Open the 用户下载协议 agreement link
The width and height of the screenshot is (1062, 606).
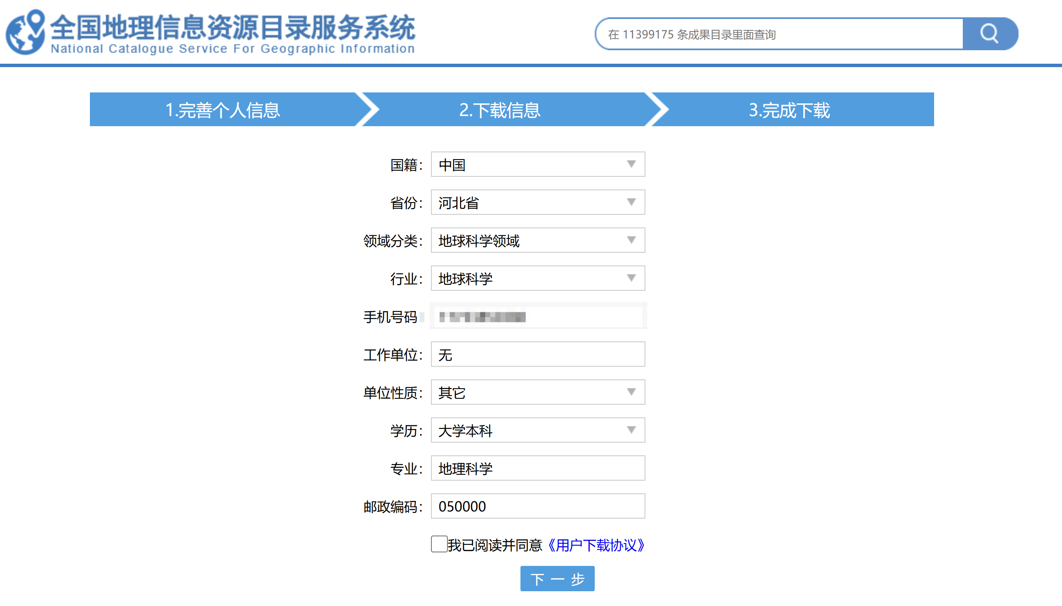pos(596,545)
